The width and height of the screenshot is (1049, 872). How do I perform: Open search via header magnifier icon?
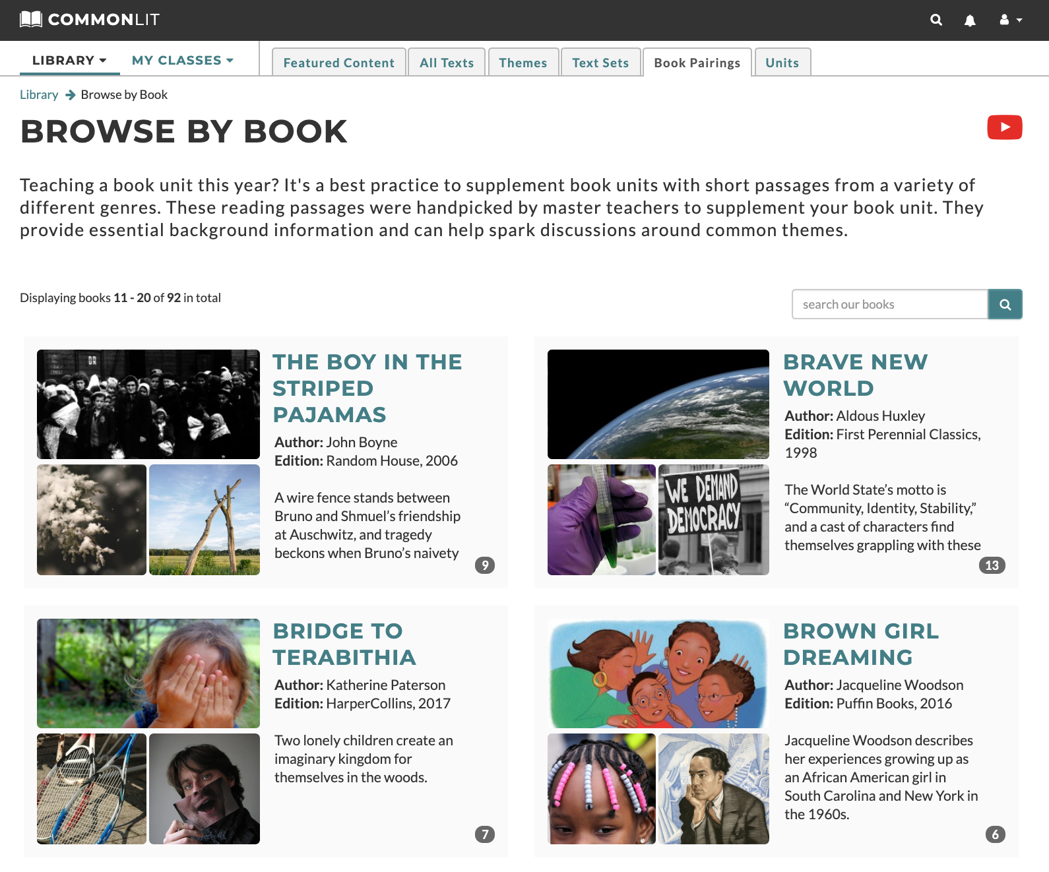click(x=936, y=20)
